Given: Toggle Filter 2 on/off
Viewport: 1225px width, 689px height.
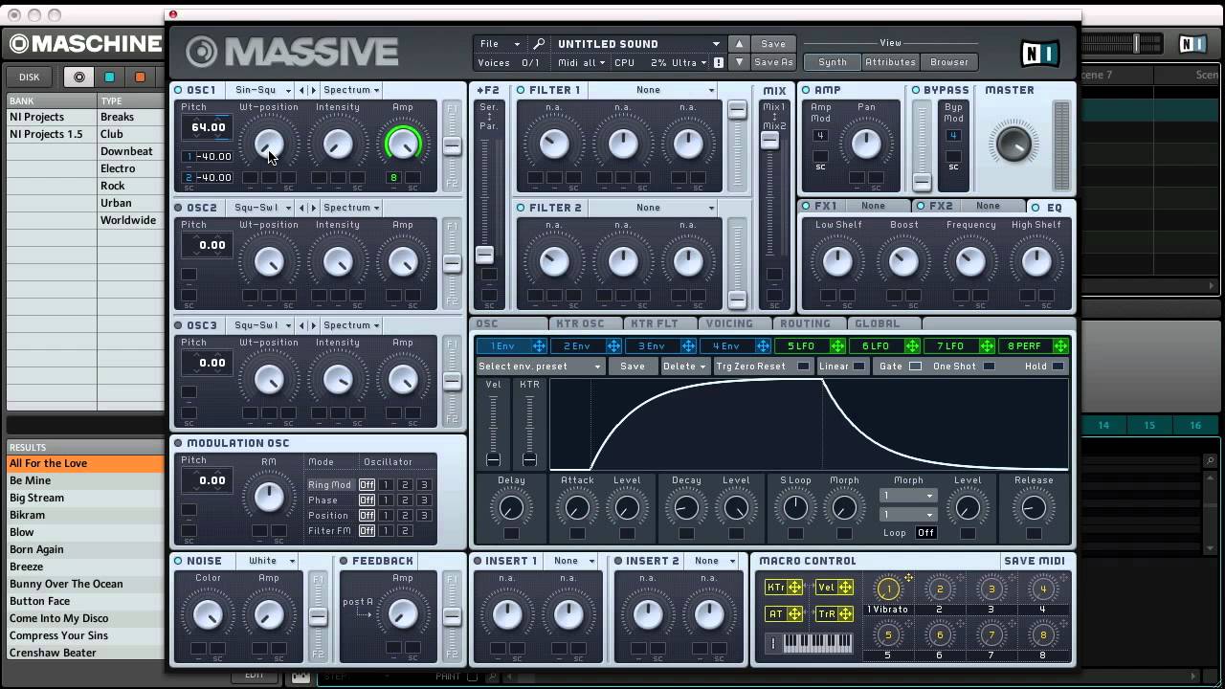Looking at the screenshot, I should [x=521, y=208].
